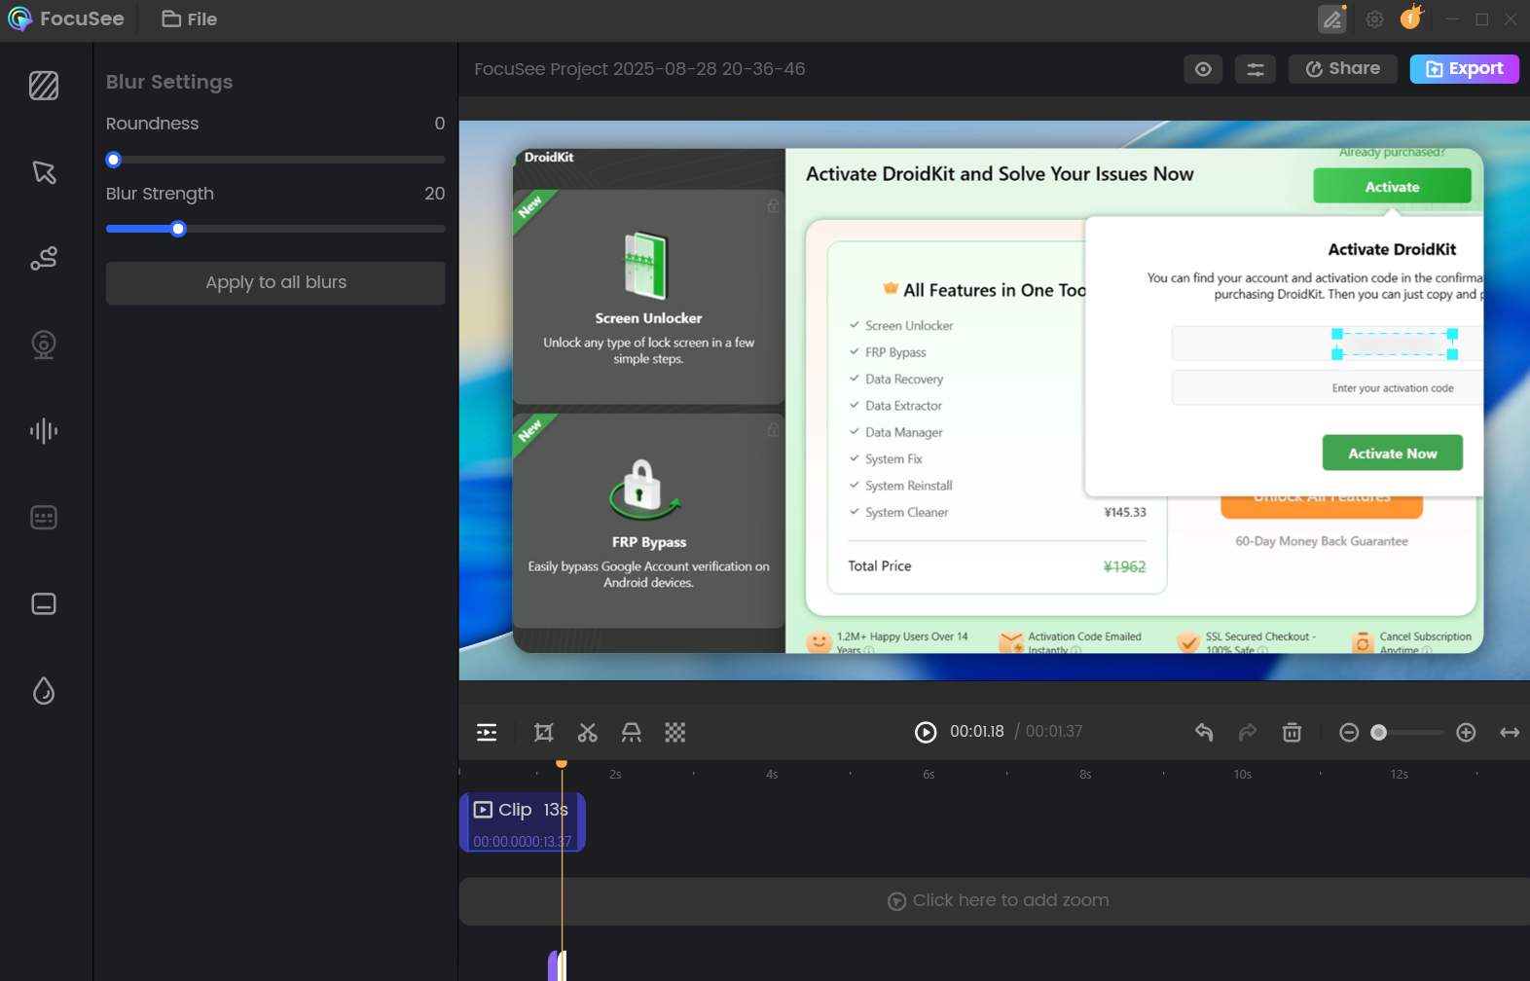Screen dimensions: 1530x981
Task: Click the Export button
Action: click(x=1465, y=68)
